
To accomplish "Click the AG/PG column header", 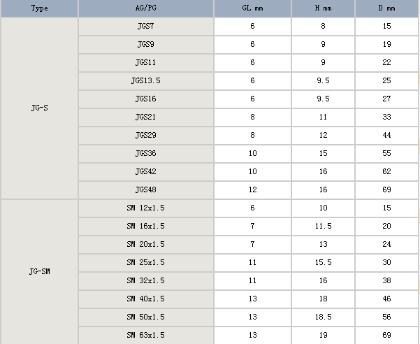I will [145, 8].
